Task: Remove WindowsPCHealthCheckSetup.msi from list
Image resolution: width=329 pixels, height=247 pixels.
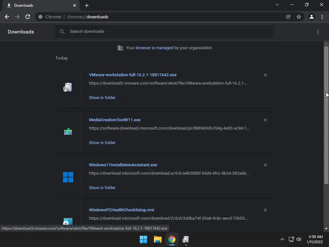Action: click(x=265, y=210)
